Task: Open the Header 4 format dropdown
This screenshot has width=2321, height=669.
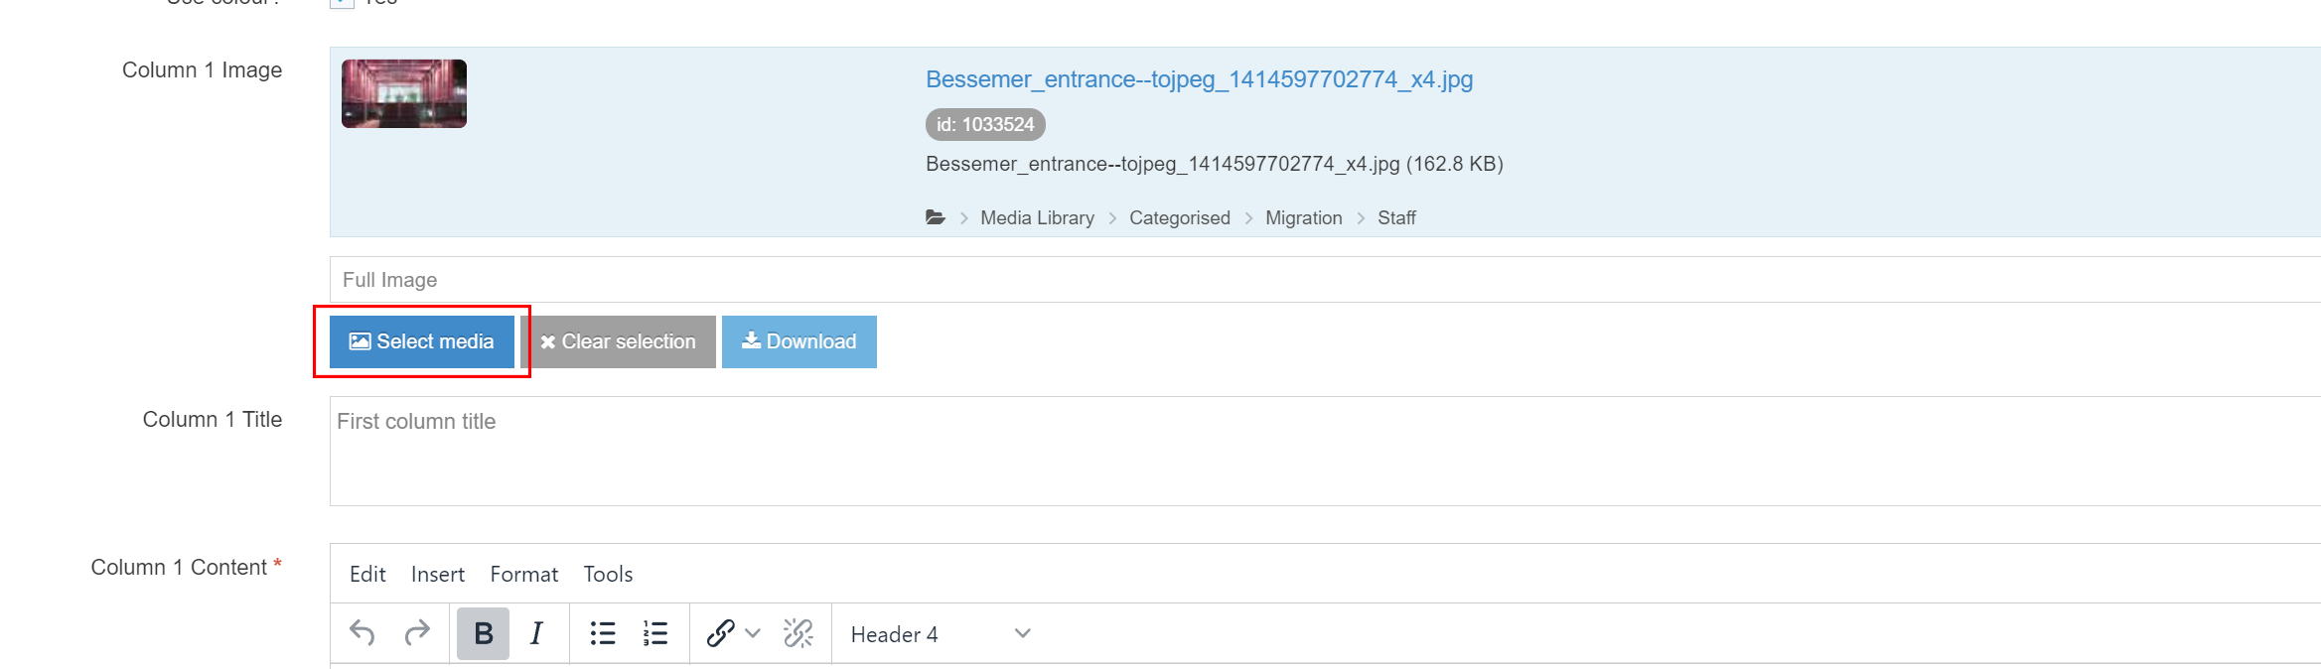Action: [940, 634]
